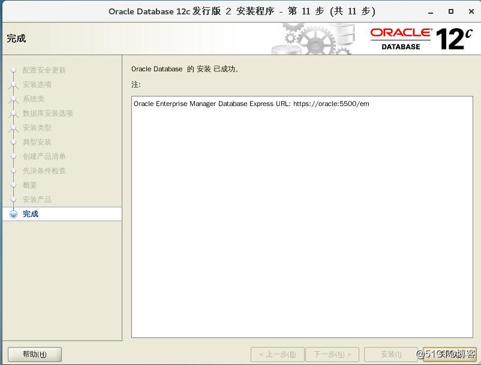Screen dimensions: 481x365
Task: Click the 下一步(N) next button
Action: point(332,354)
